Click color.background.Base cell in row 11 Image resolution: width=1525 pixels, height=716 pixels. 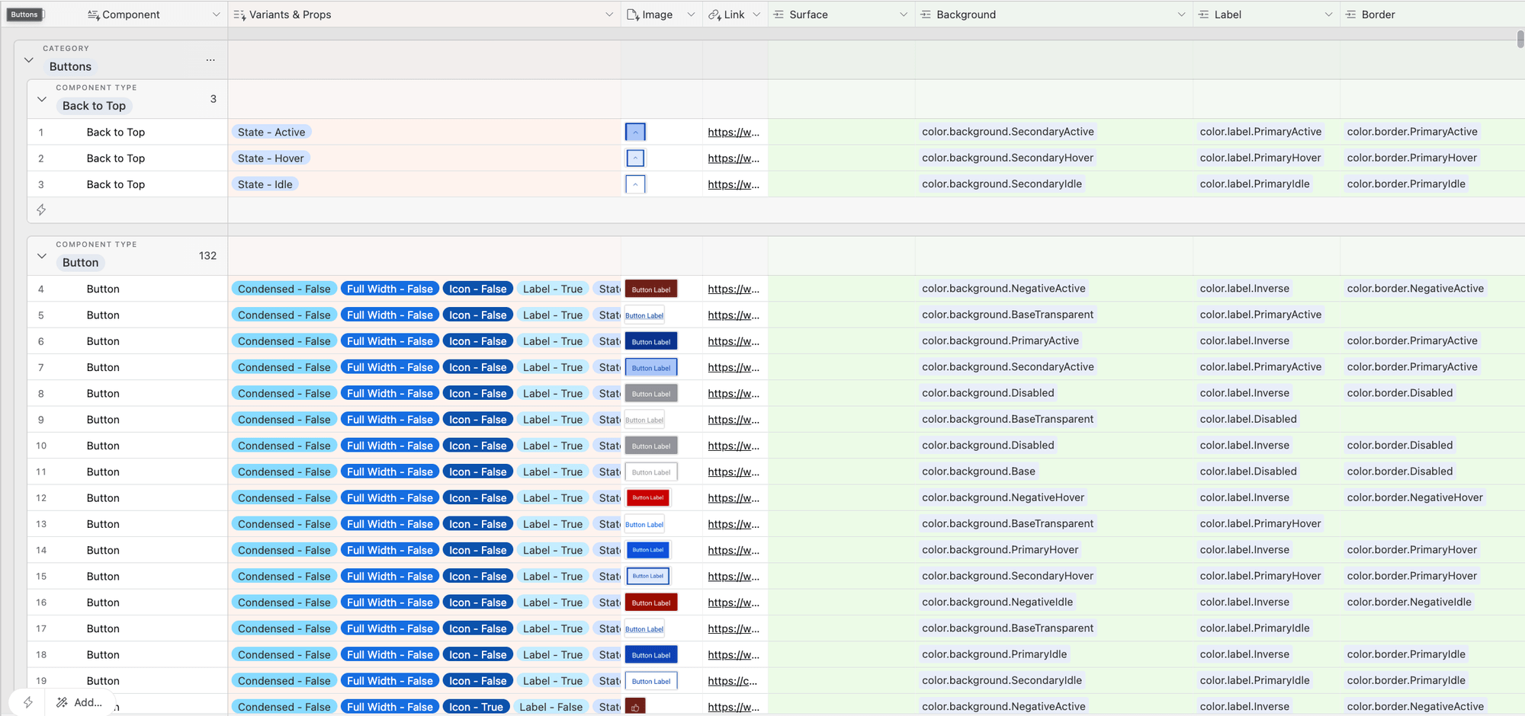(x=978, y=471)
